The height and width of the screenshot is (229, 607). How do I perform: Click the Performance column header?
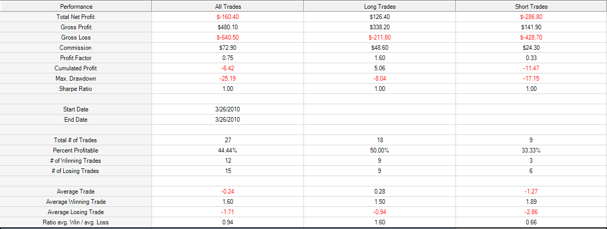click(76, 7)
